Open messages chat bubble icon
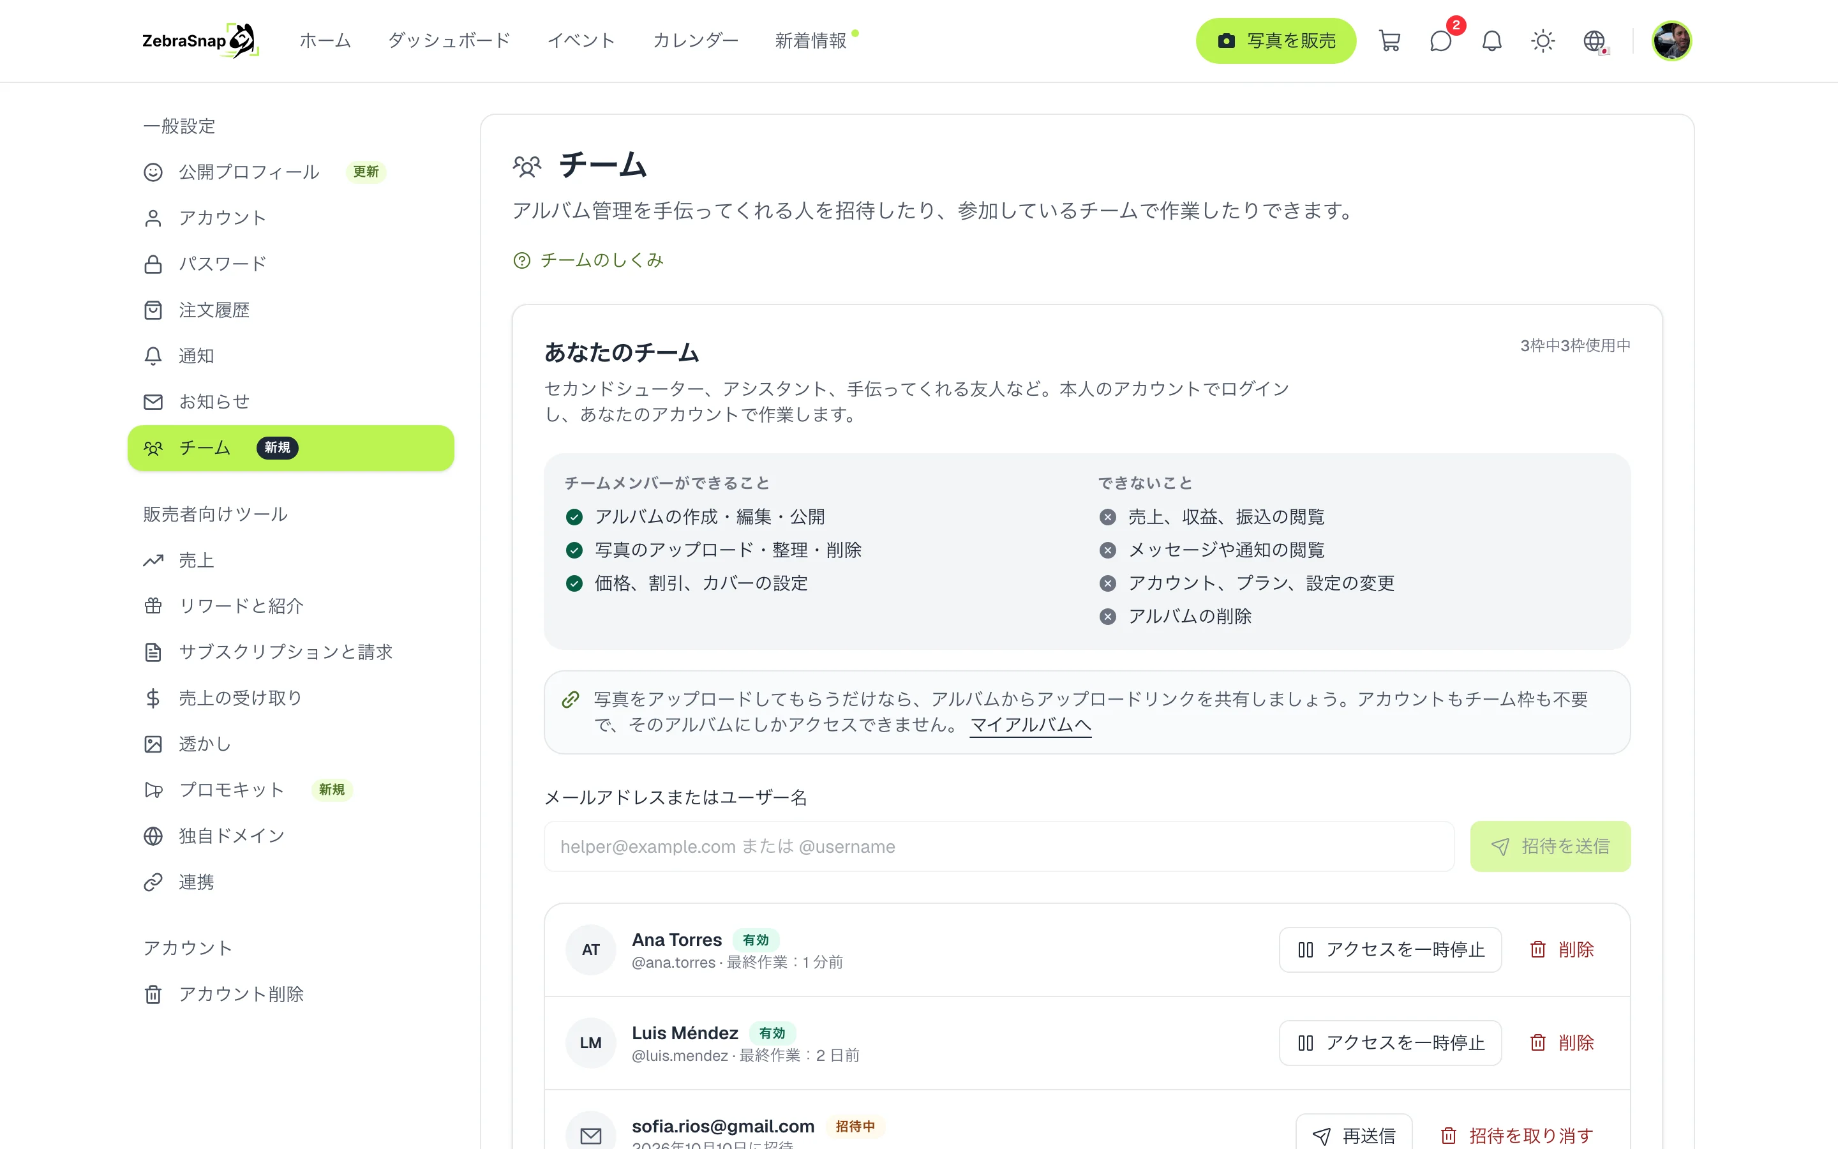This screenshot has height=1149, width=1838. [1440, 41]
